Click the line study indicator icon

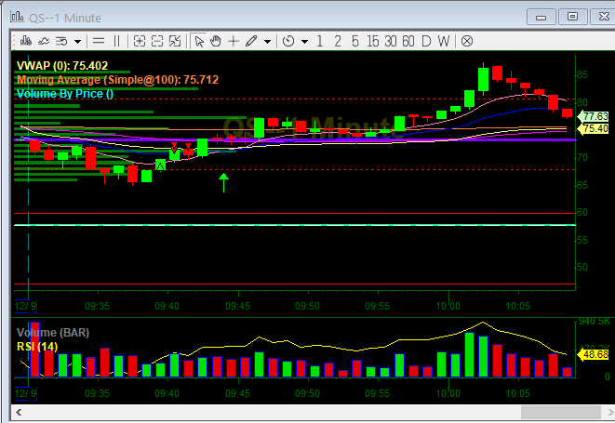click(44, 41)
